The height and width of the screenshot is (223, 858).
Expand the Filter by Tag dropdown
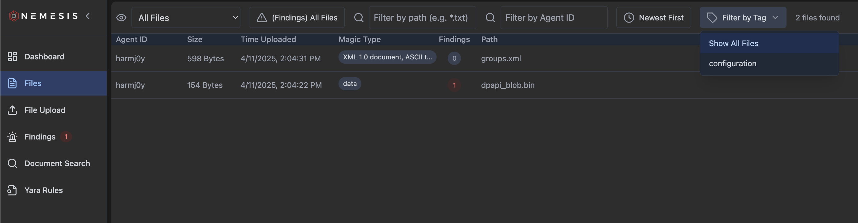point(743,17)
